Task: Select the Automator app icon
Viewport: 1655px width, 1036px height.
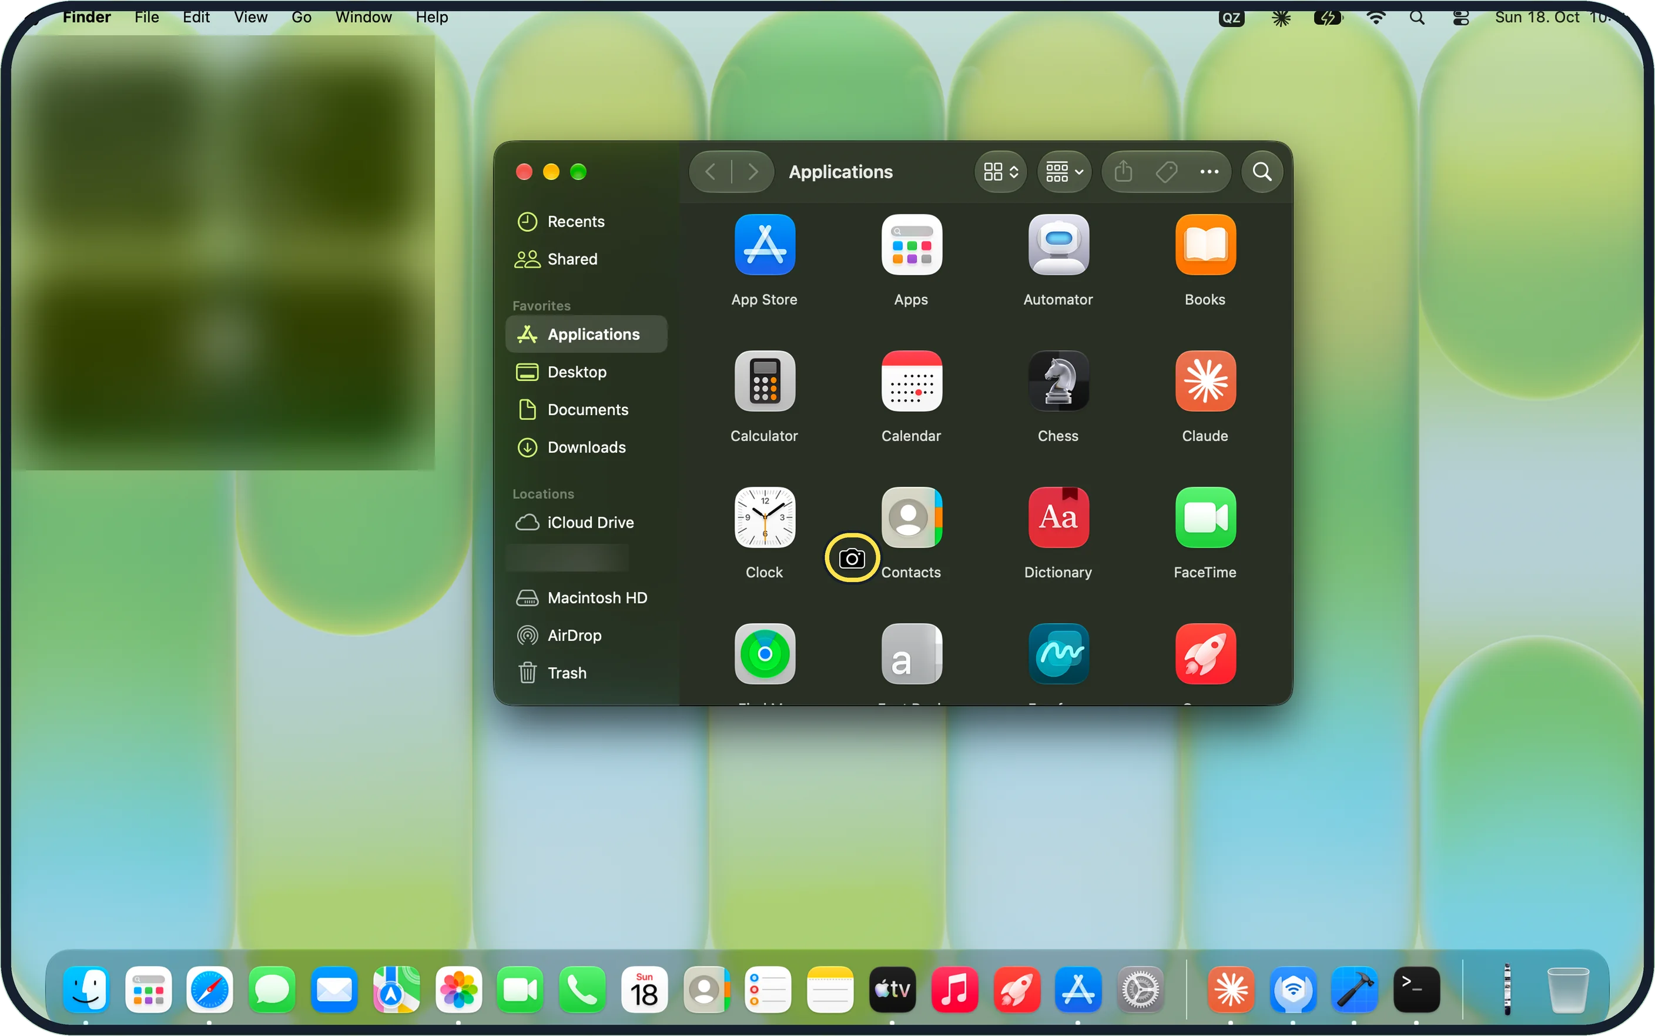Action: click(1058, 245)
